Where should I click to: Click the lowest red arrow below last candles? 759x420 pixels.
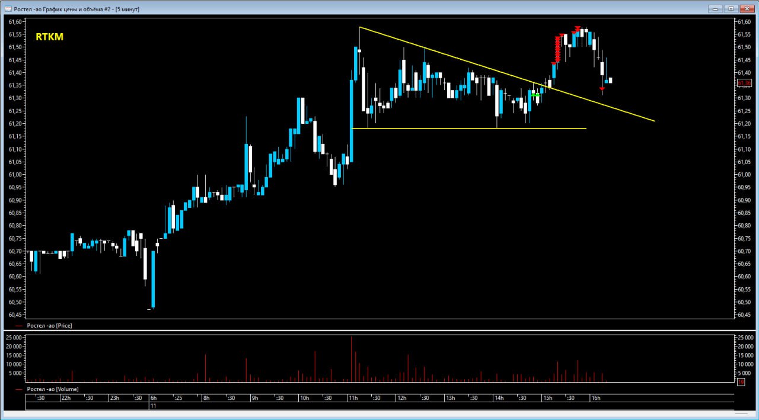(602, 88)
